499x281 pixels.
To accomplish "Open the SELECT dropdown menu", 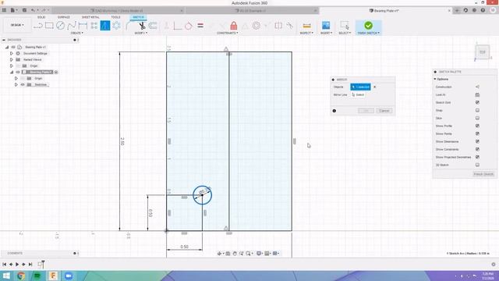I will [345, 33].
